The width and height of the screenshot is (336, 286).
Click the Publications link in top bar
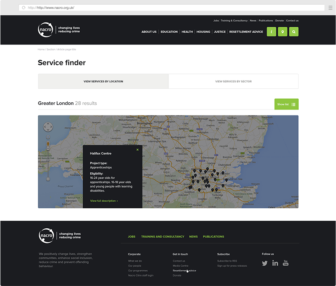(266, 21)
